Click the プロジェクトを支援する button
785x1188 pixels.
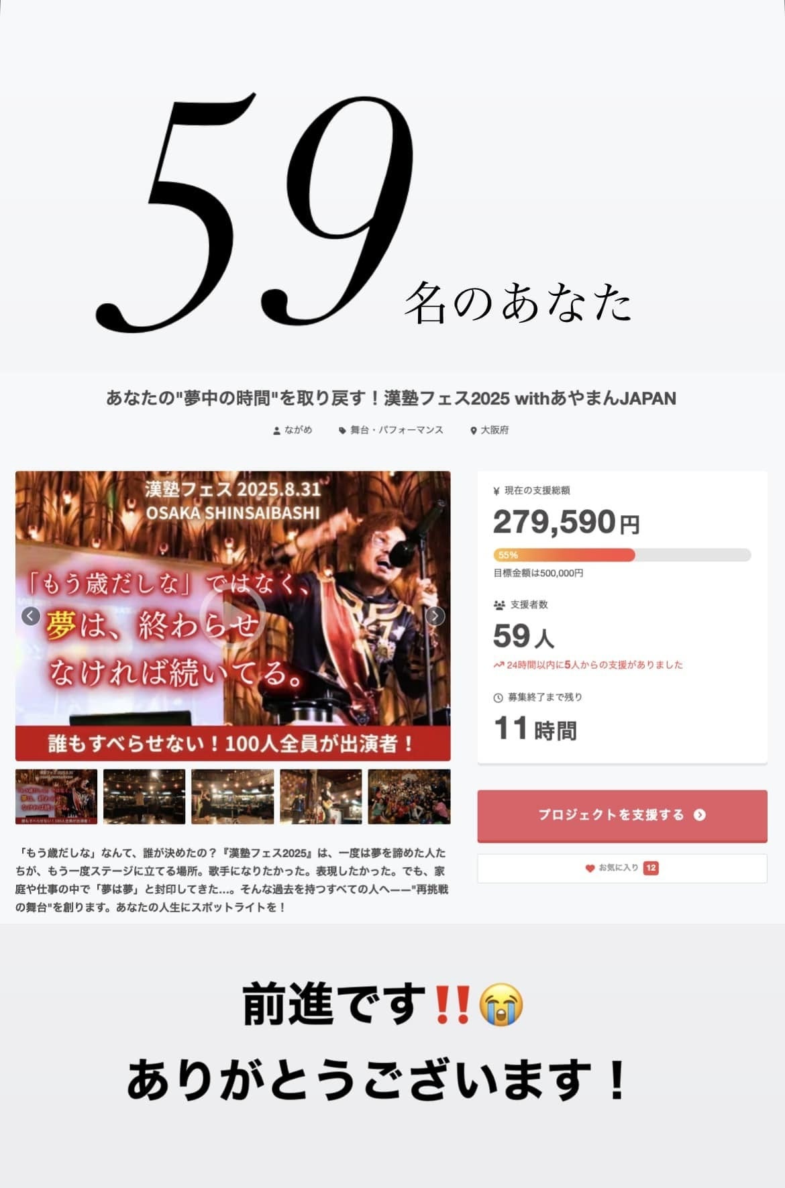pos(622,816)
